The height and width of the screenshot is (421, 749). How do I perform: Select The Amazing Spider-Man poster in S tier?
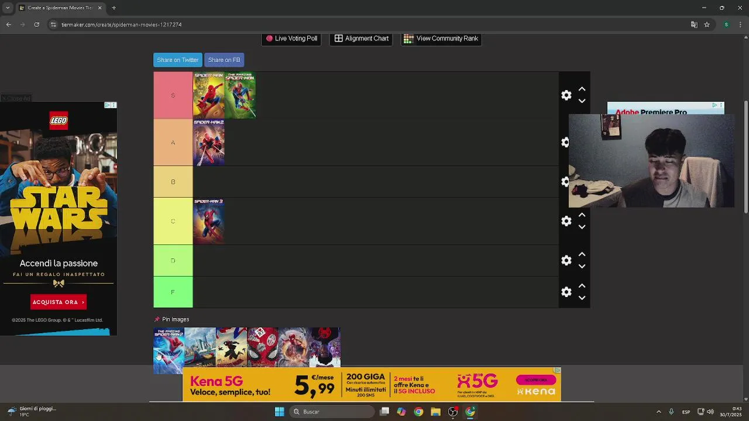tap(240, 95)
